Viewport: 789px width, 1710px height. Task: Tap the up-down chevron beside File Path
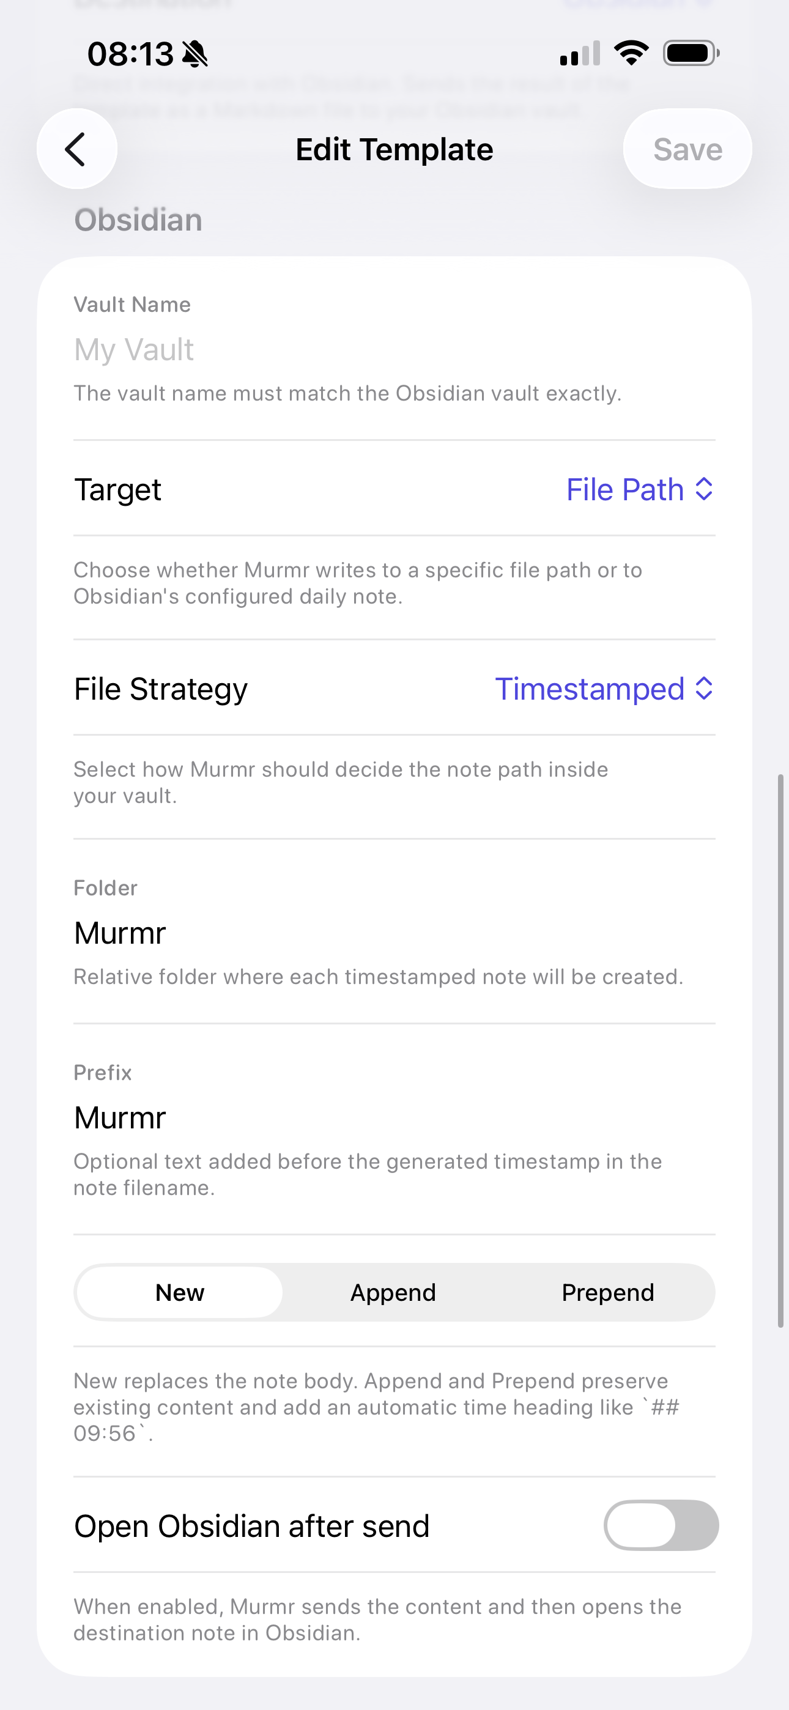click(x=704, y=489)
